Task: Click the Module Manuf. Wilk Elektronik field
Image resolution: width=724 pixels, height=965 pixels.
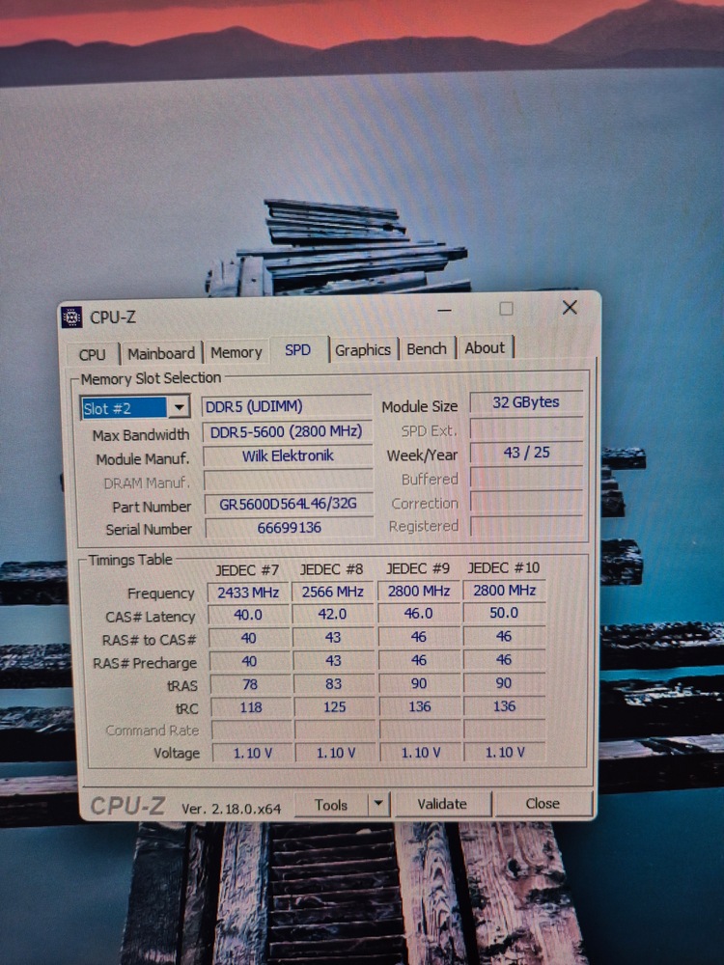Action: tap(288, 455)
